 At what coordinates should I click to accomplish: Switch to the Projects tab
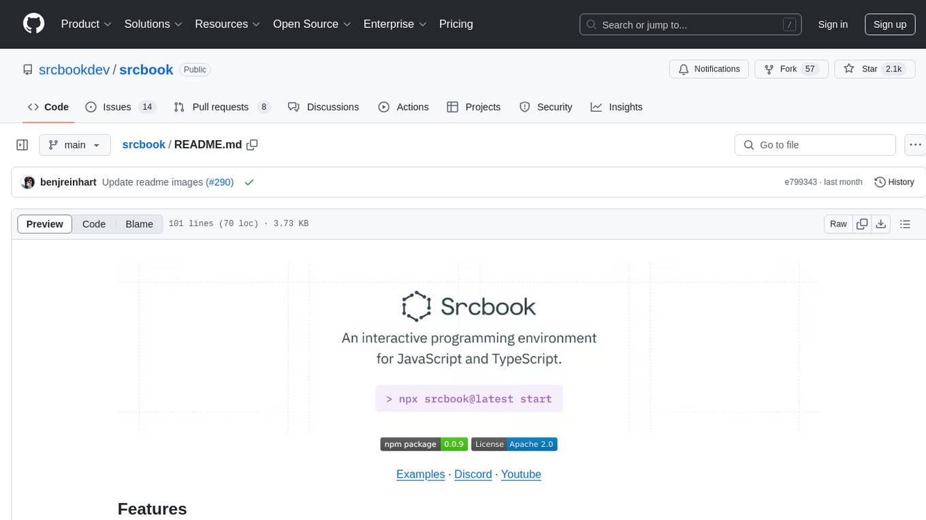tap(474, 107)
